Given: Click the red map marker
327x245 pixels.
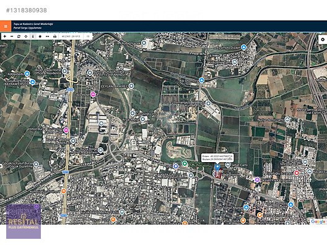Looking at the screenshot, I should [x=296, y=173].
